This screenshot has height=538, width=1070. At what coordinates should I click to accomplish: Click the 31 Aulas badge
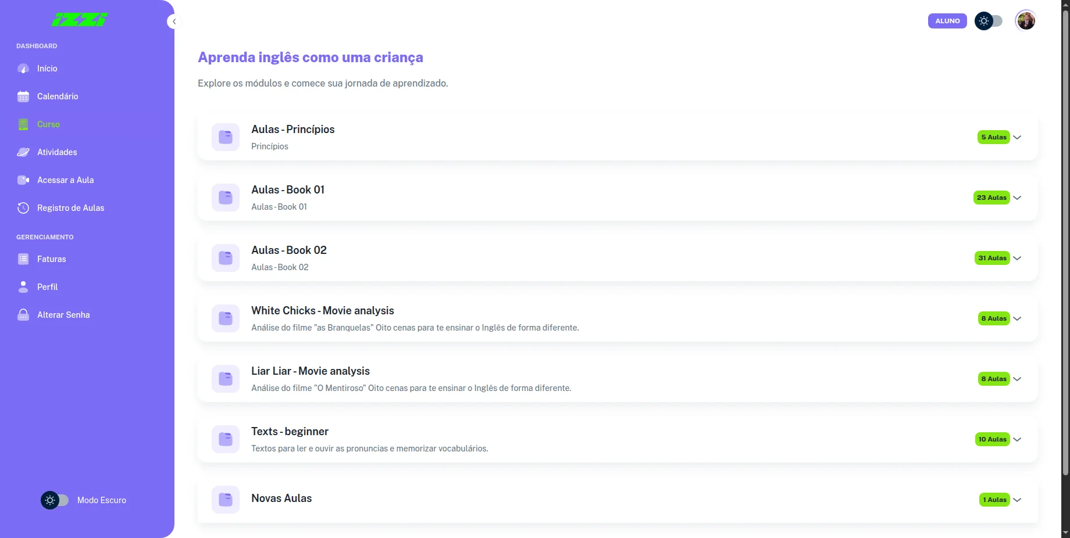[992, 258]
